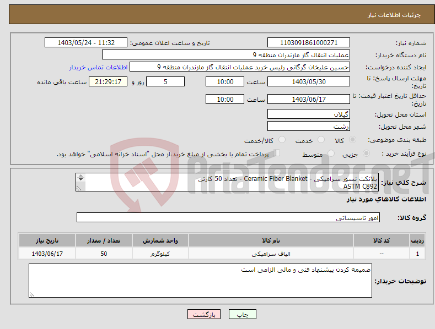Select the خدمت radio button

point(321,140)
